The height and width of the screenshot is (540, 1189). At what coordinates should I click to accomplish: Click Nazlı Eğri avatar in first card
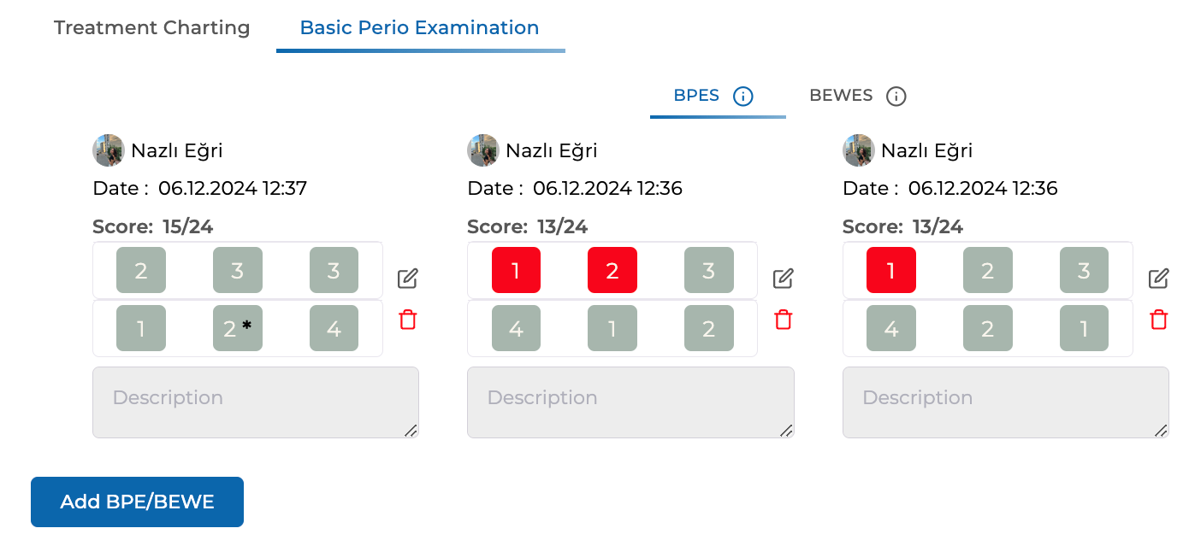coord(109,150)
